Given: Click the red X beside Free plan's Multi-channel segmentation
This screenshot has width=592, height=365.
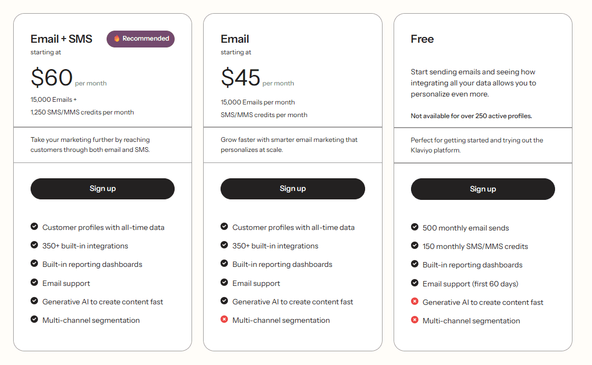Looking at the screenshot, I should pyautogui.click(x=415, y=320).
